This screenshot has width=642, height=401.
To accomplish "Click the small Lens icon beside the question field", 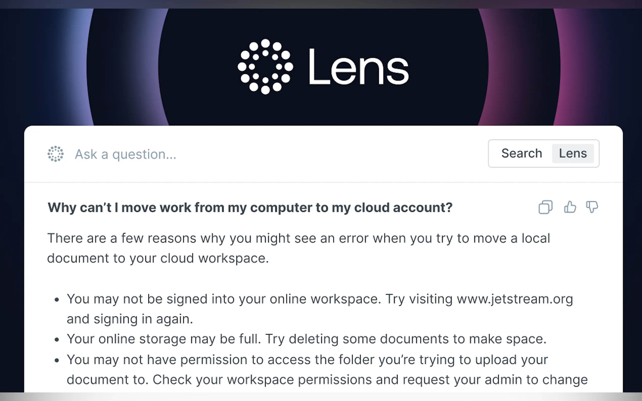I will pos(55,154).
